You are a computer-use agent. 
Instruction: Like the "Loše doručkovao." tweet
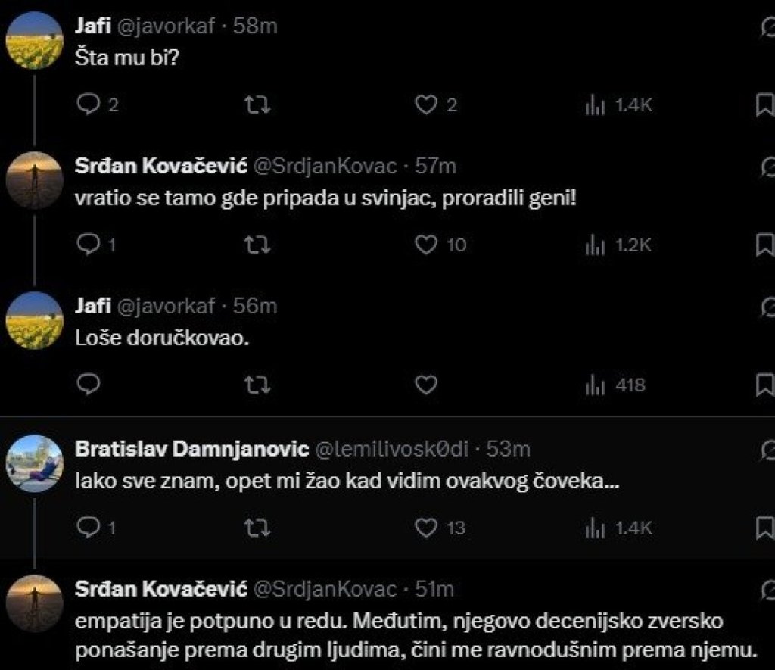(x=427, y=385)
